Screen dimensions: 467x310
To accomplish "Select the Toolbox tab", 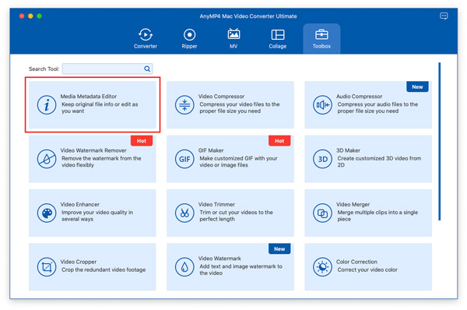I will pyautogui.click(x=321, y=39).
